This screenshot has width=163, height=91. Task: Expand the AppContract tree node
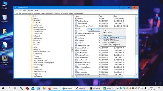30,25
